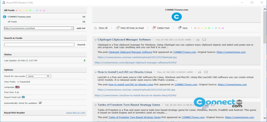267x122 pixels.
Task: Pick the purple dot next to the All Feeds header
Action: click(44, 10)
